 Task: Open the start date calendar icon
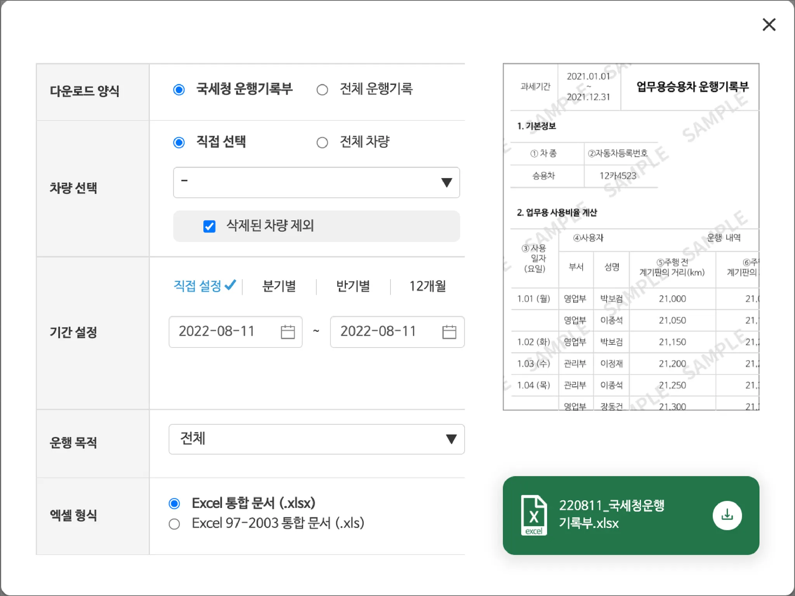[288, 332]
